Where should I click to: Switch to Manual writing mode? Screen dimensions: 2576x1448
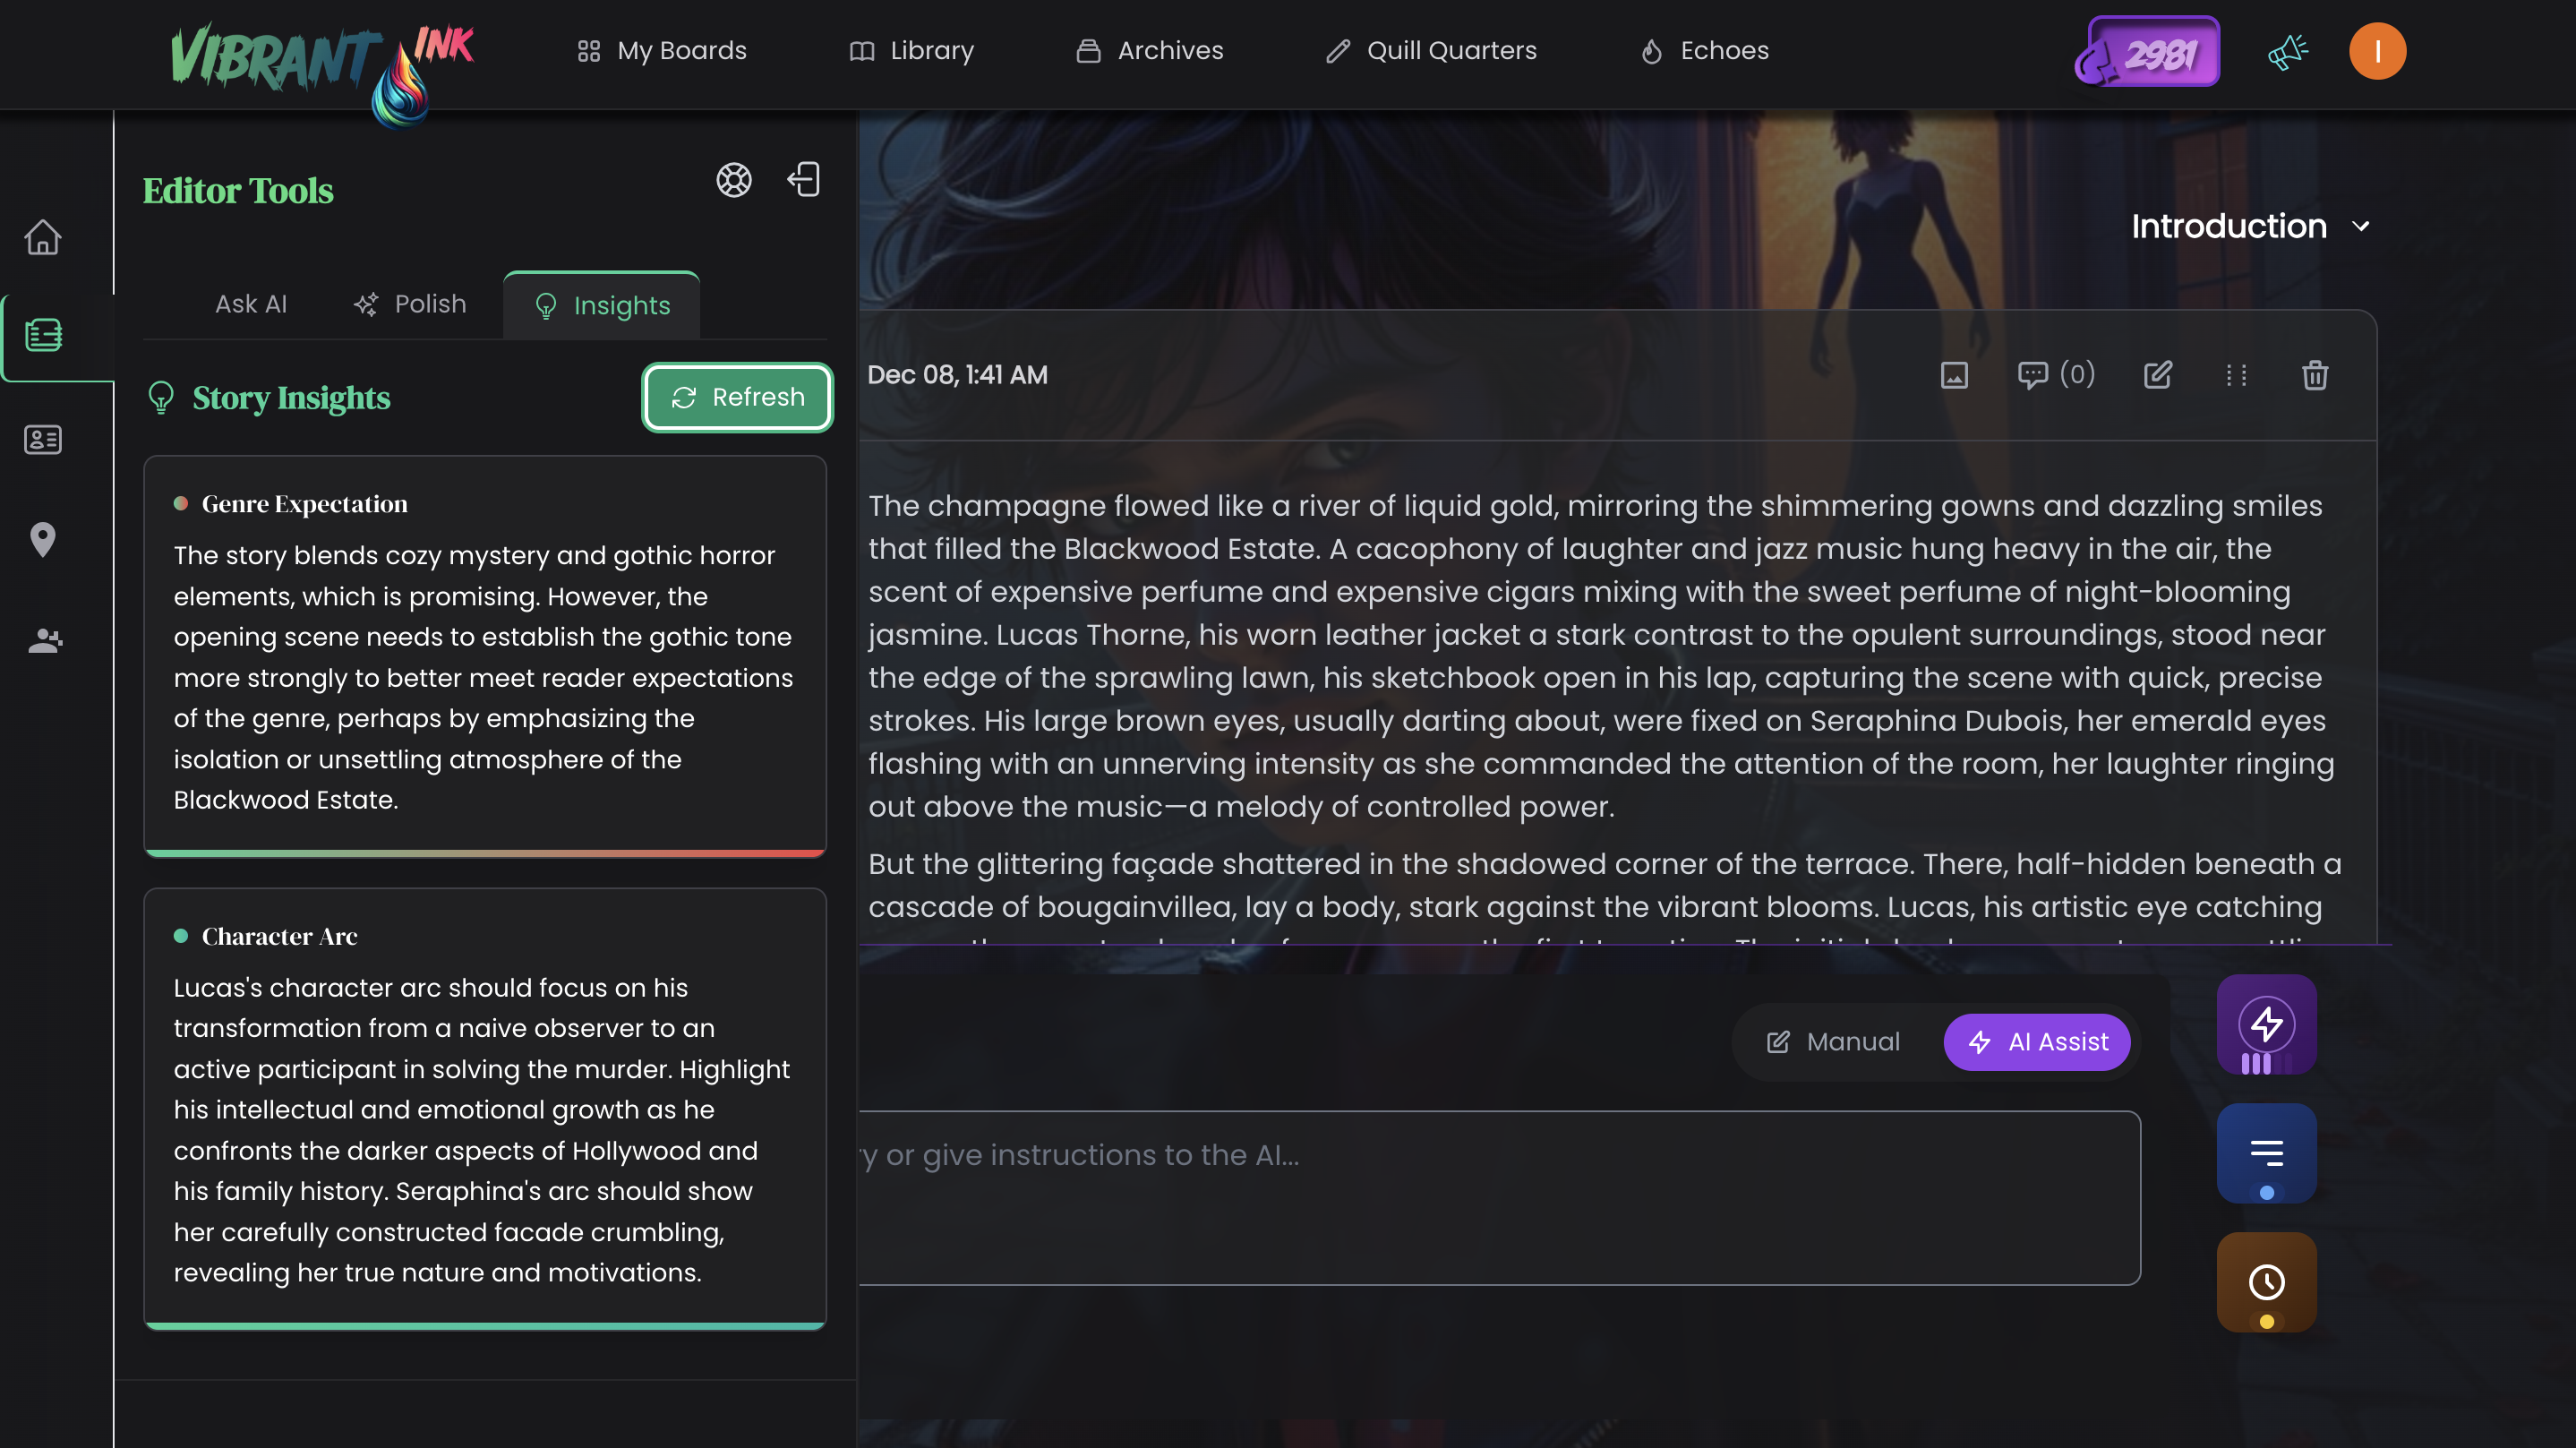point(1833,1042)
